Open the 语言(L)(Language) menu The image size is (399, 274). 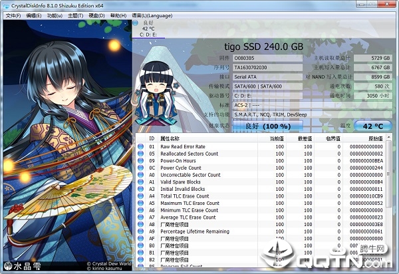click(152, 16)
